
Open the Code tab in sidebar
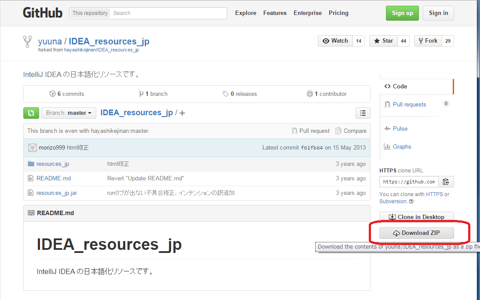coord(416,86)
